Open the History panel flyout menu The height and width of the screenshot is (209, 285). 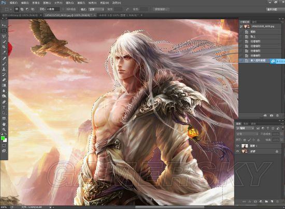pyautogui.click(x=282, y=21)
